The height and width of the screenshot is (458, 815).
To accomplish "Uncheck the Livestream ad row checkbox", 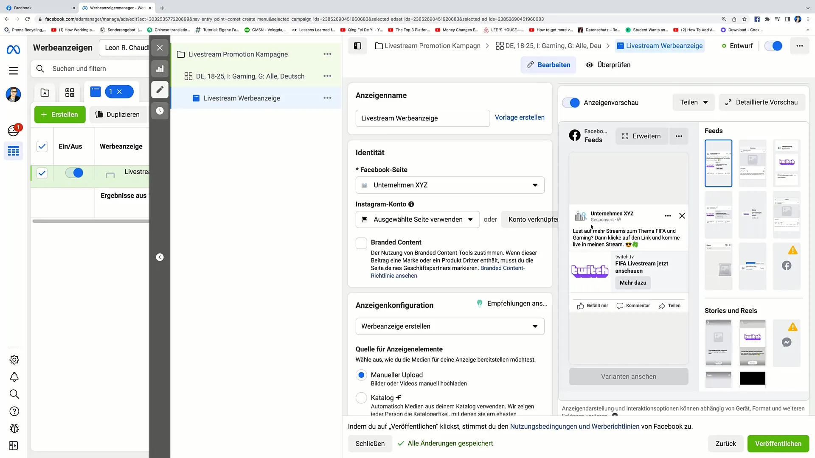I will click(42, 173).
